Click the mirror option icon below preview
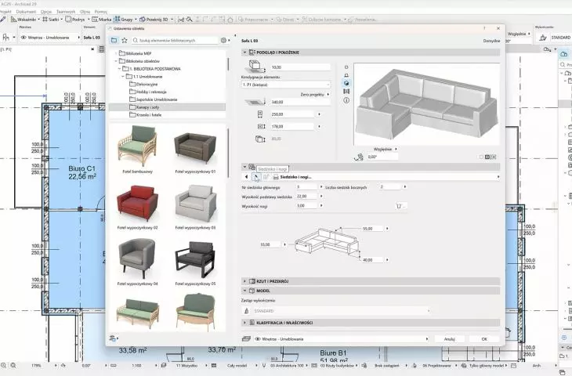Screen dimensions: 572x376 (494, 157)
